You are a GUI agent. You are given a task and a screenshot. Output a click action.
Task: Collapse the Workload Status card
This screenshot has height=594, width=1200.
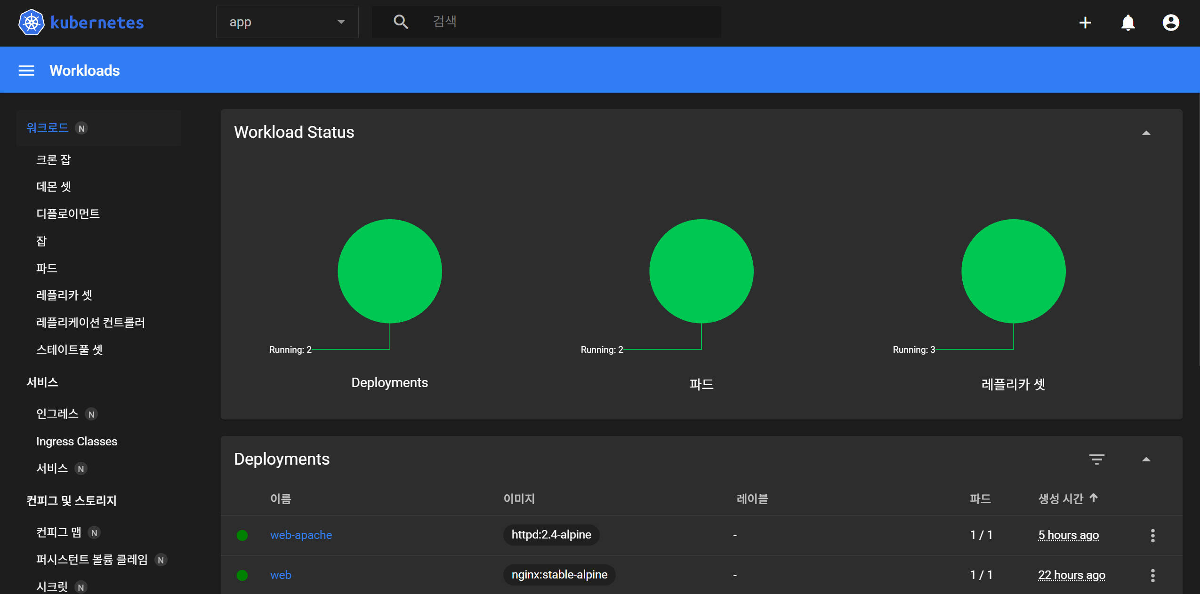[x=1146, y=133]
